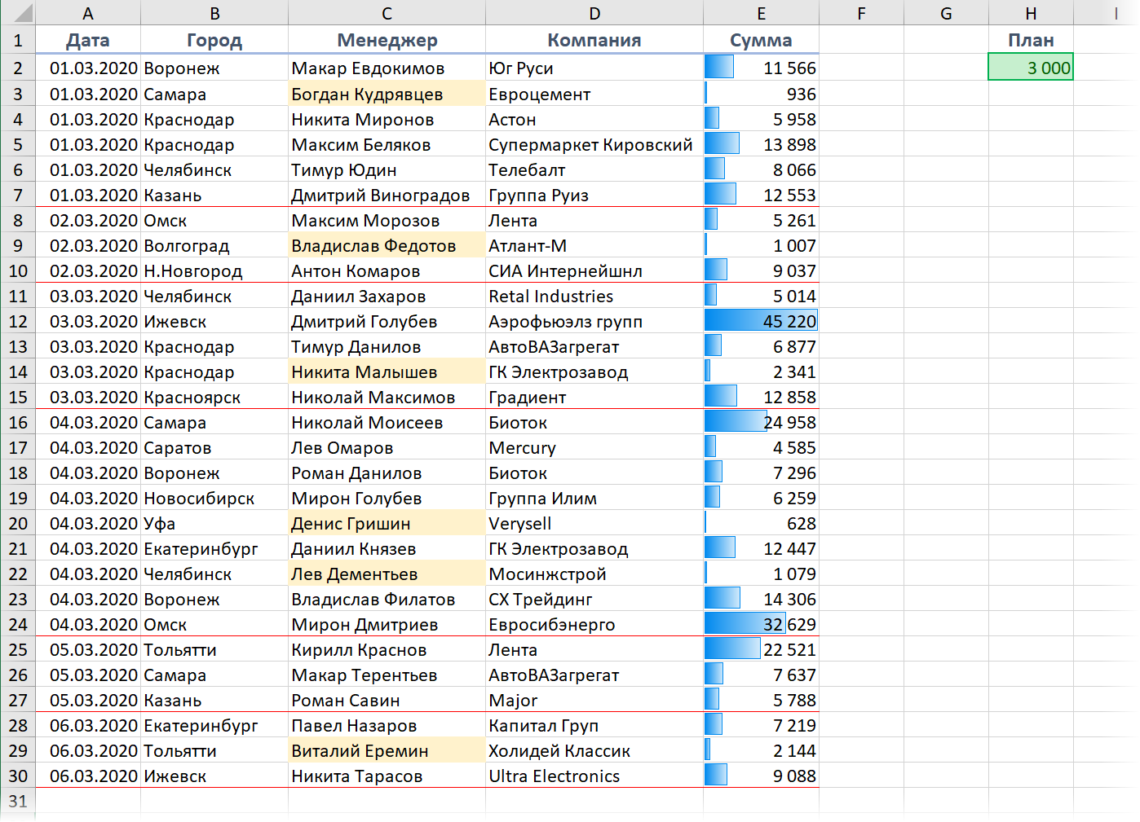1140x822 pixels.
Task: Select manager cell Дмитрий Голубев
Action: point(387,321)
